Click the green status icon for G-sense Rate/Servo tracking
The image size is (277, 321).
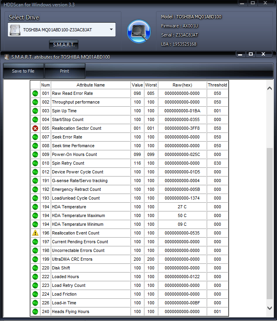click(35, 181)
